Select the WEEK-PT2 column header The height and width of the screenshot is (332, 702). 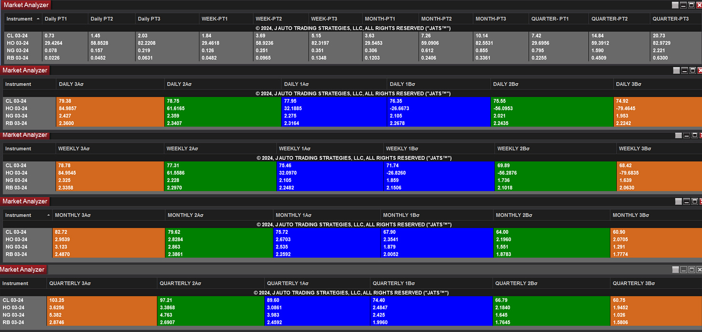281,19
